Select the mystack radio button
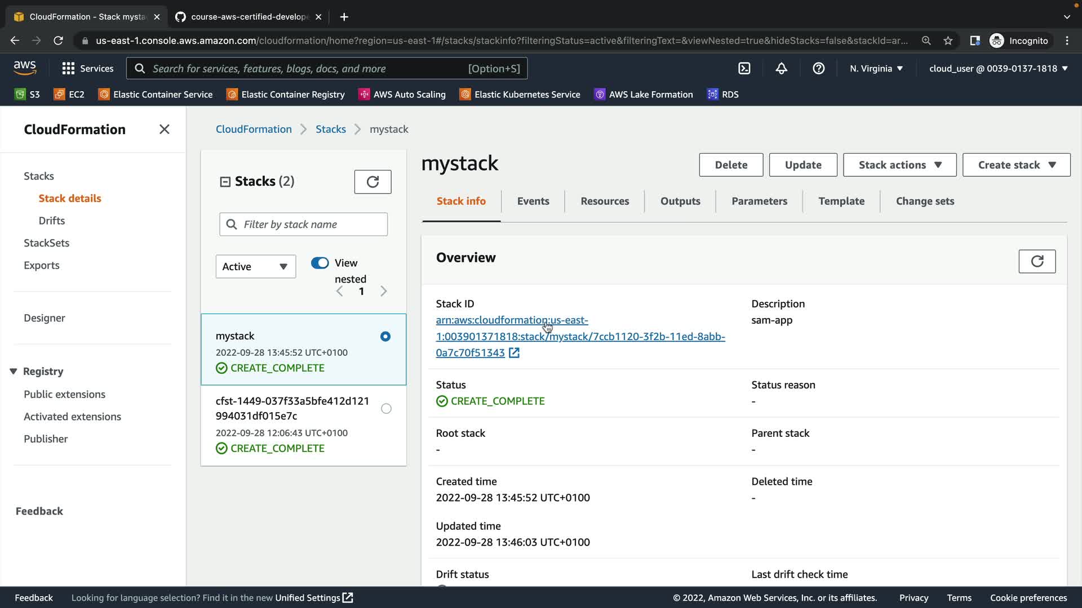Image resolution: width=1082 pixels, height=608 pixels. (385, 337)
